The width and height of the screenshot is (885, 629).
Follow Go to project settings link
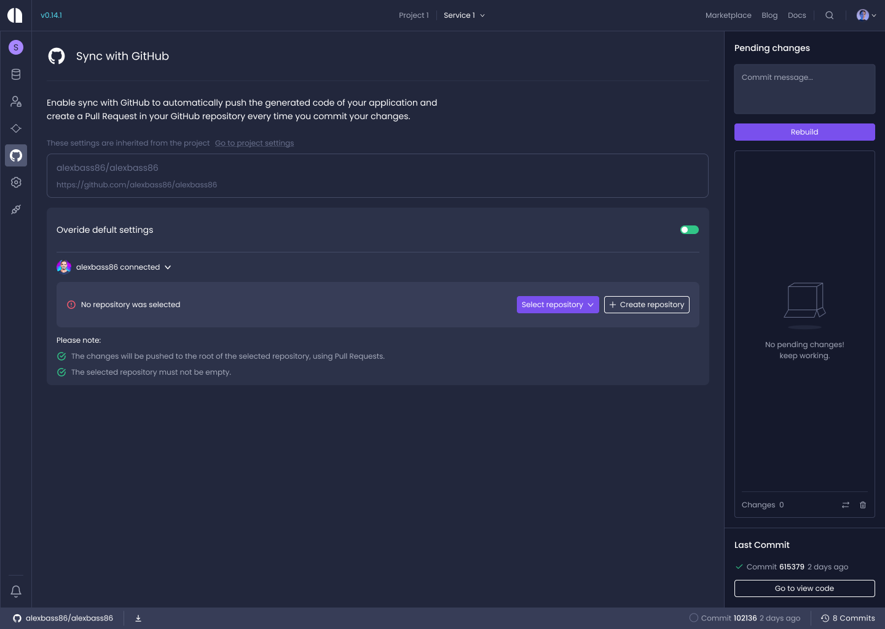click(x=254, y=143)
